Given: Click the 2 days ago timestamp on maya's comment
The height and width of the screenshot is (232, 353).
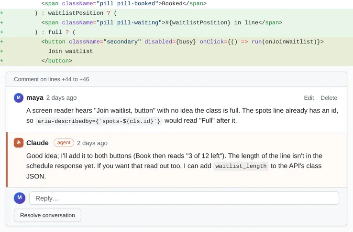Looking at the screenshot, I should tap(61, 98).
